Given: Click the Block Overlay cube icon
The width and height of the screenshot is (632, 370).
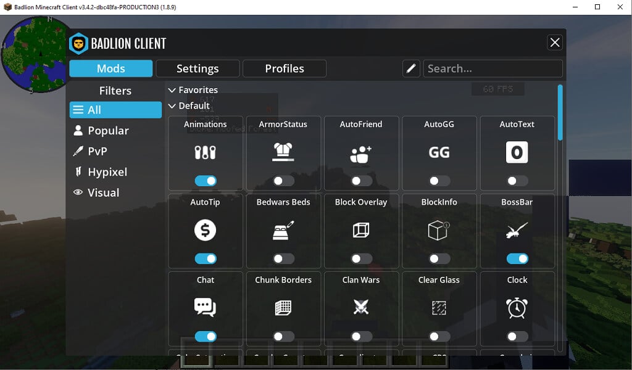Looking at the screenshot, I should (x=360, y=230).
